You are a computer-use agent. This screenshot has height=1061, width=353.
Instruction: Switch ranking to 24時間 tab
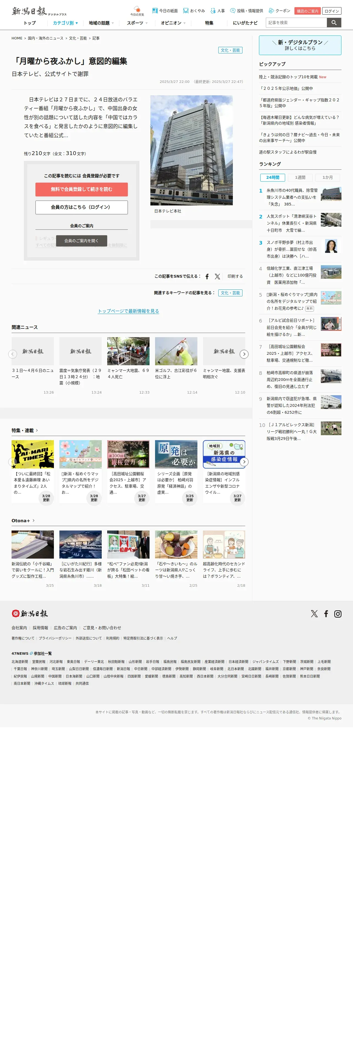[272, 177]
